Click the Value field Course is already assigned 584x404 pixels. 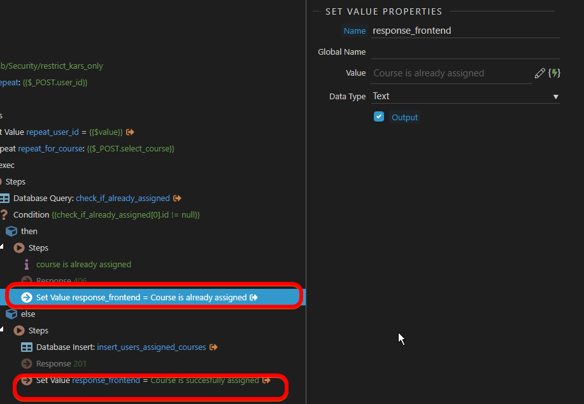[x=452, y=73]
